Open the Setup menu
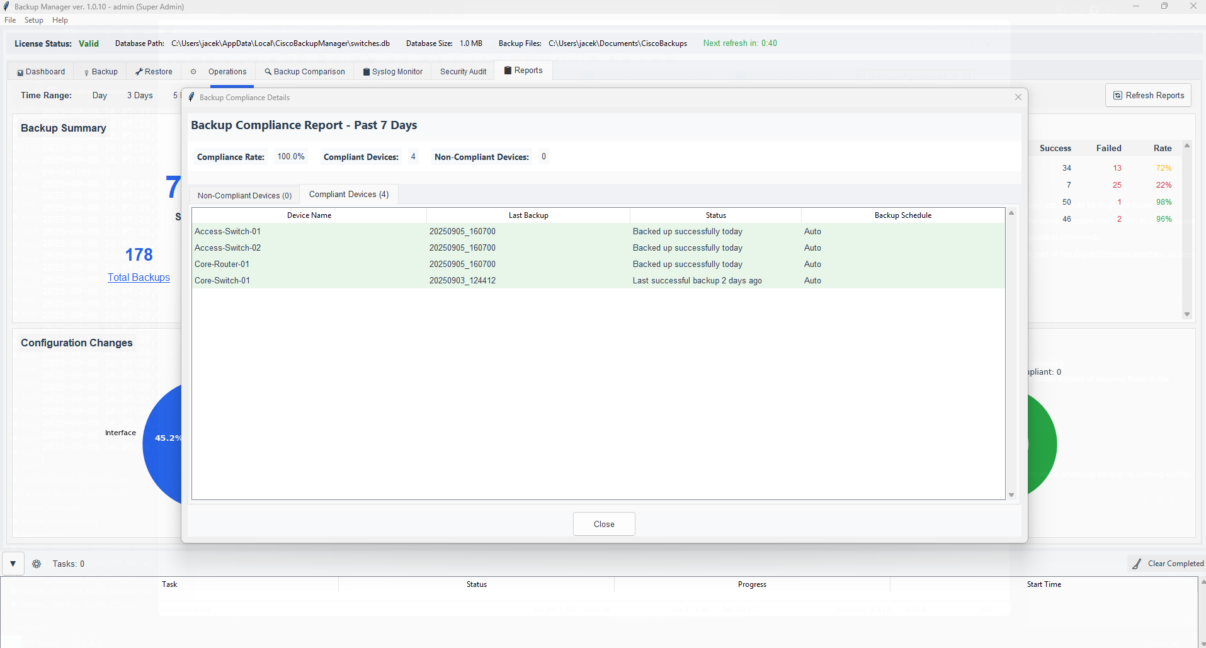Image resolution: width=1206 pixels, height=648 pixels. point(34,20)
